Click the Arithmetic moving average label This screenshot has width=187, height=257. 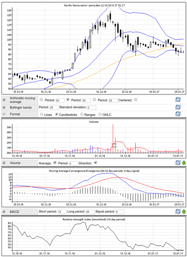22,100
